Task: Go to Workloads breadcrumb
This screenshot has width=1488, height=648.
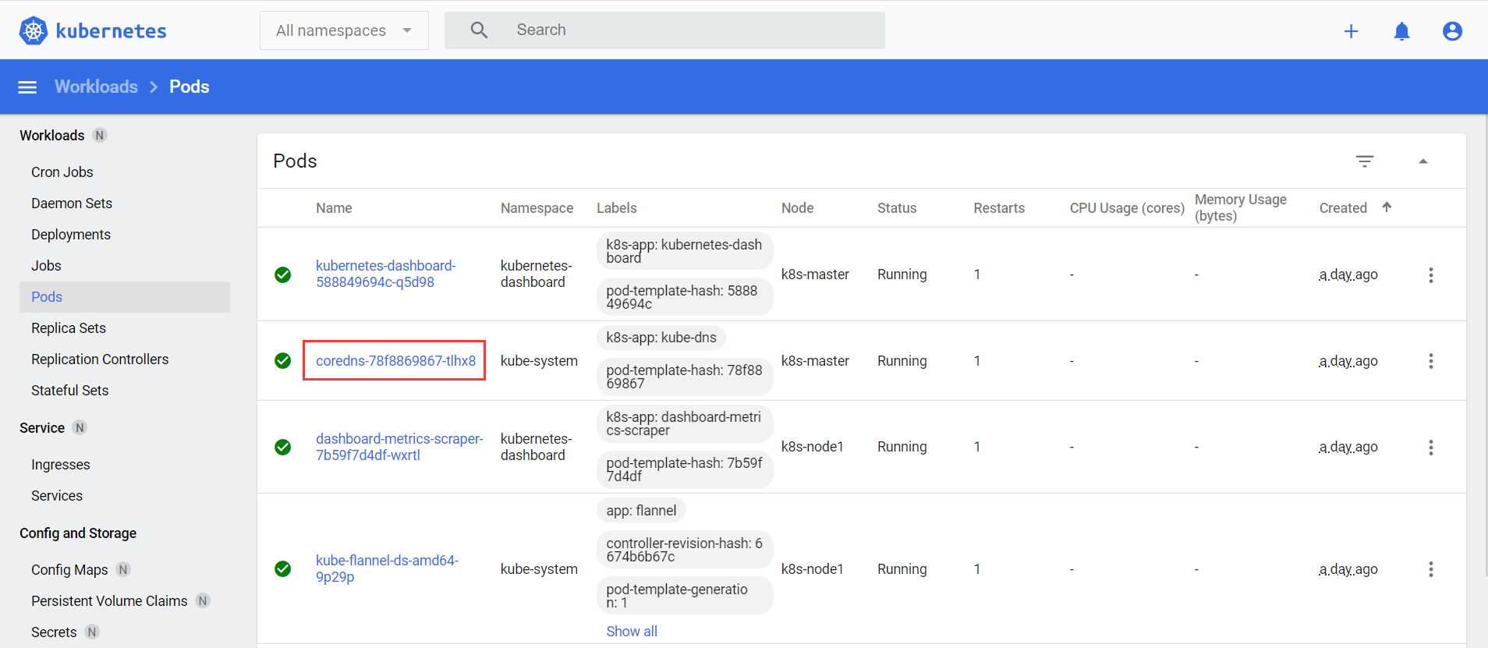Action: coord(96,87)
